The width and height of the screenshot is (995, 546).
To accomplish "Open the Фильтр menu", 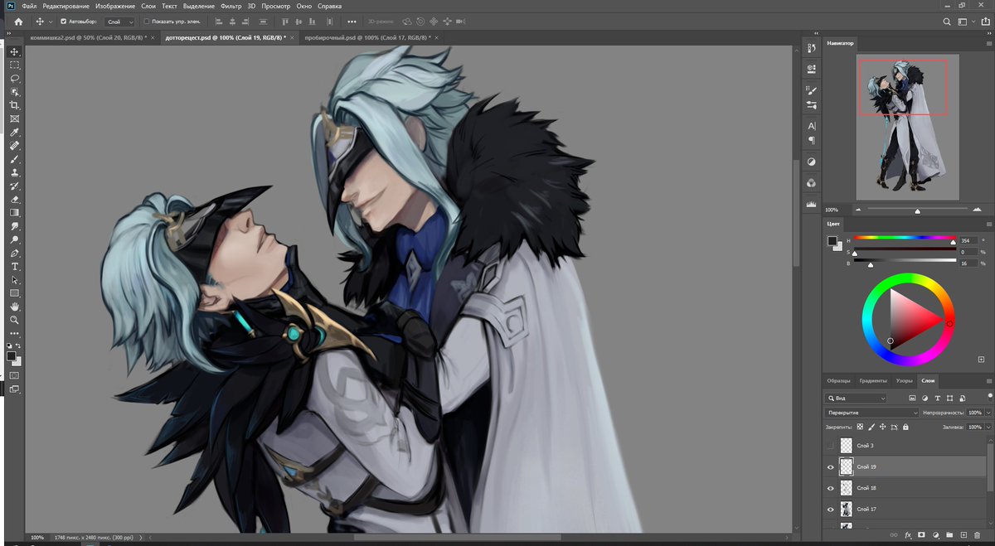I will (231, 6).
